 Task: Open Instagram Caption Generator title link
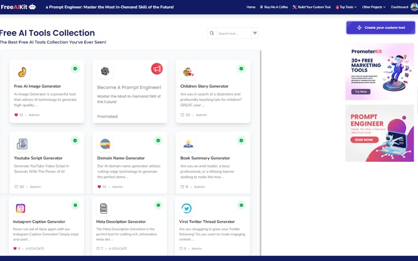(x=39, y=221)
